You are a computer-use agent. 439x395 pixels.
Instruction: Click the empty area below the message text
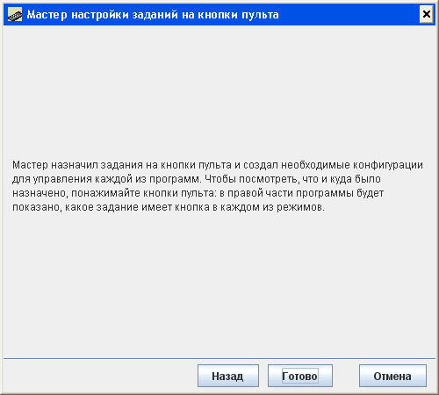tap(219, 284)
